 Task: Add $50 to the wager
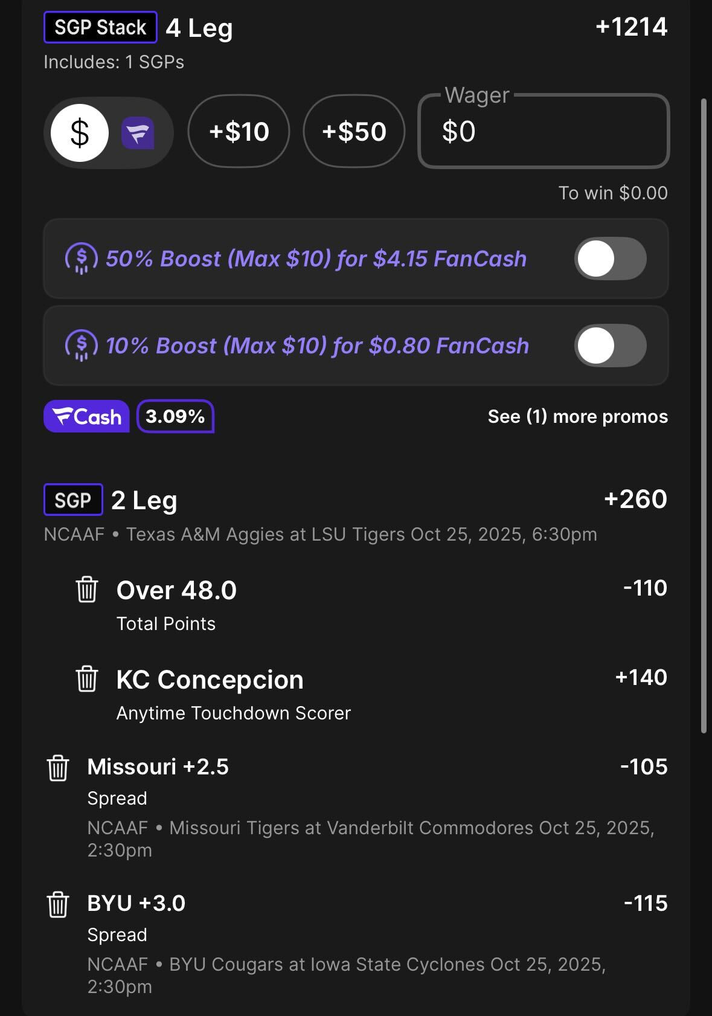coord(354,132)
